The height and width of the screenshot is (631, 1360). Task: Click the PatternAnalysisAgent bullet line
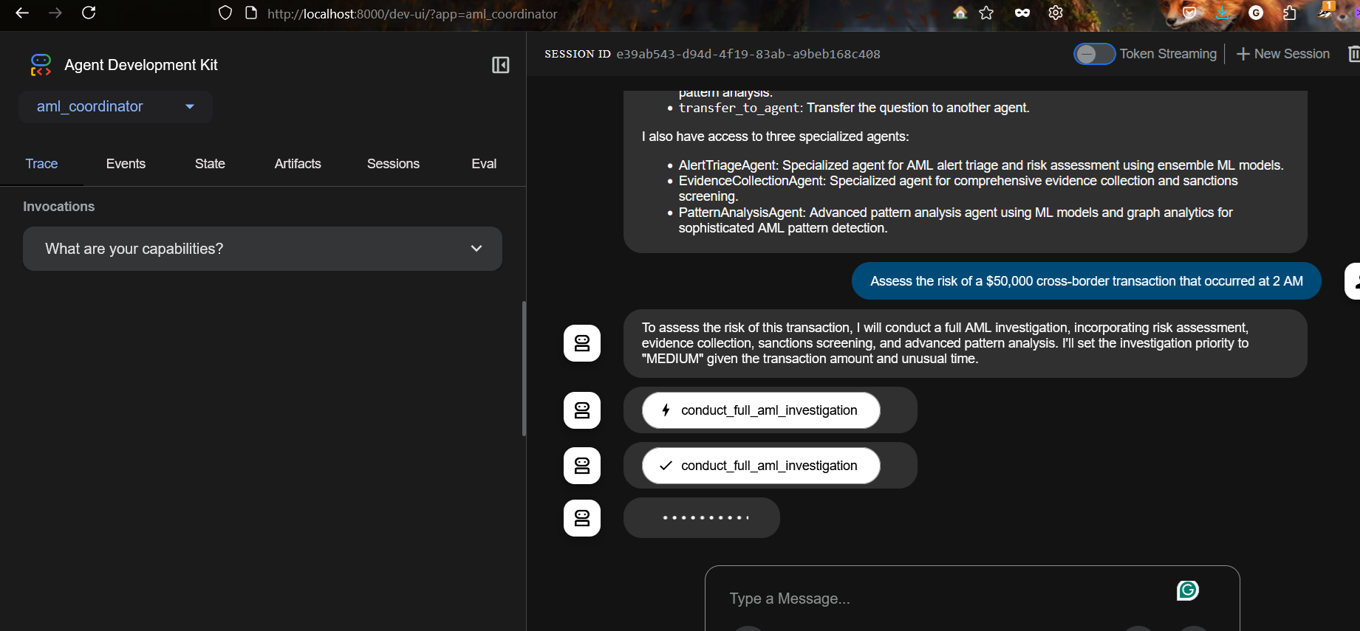coord(955,220)
